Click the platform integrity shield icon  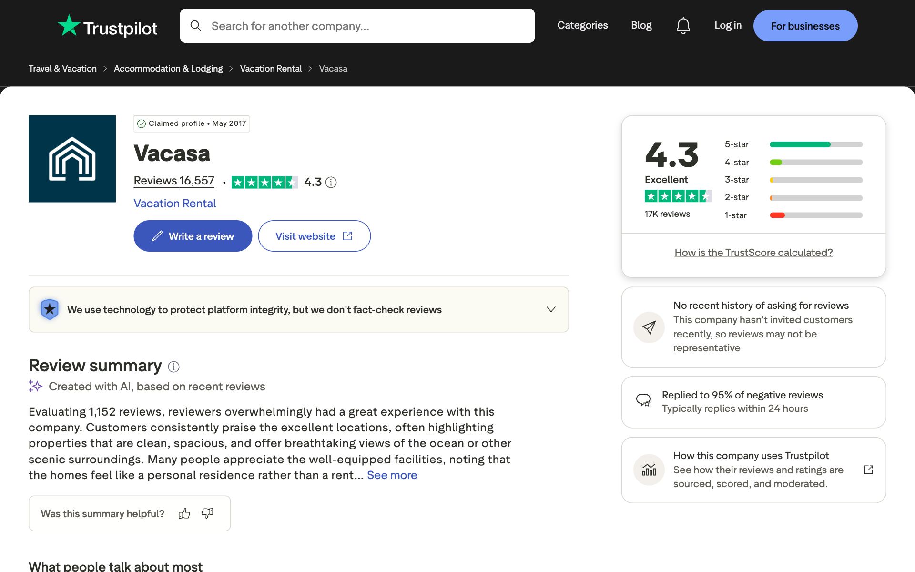click(x=50, y=309)
